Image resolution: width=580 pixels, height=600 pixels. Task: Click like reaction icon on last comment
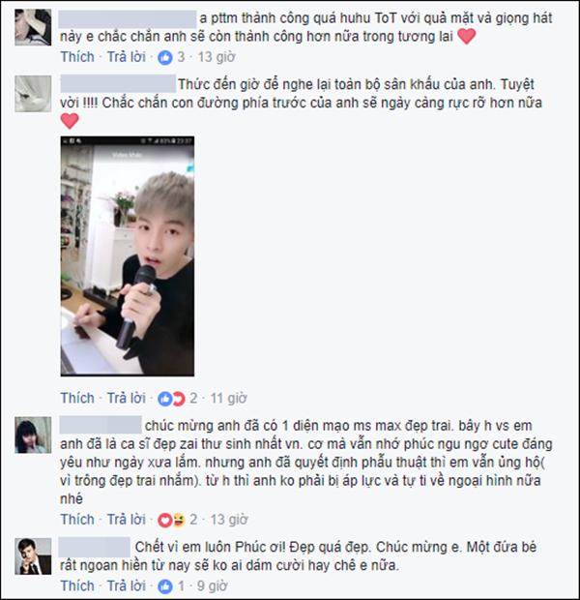point(165,586)
